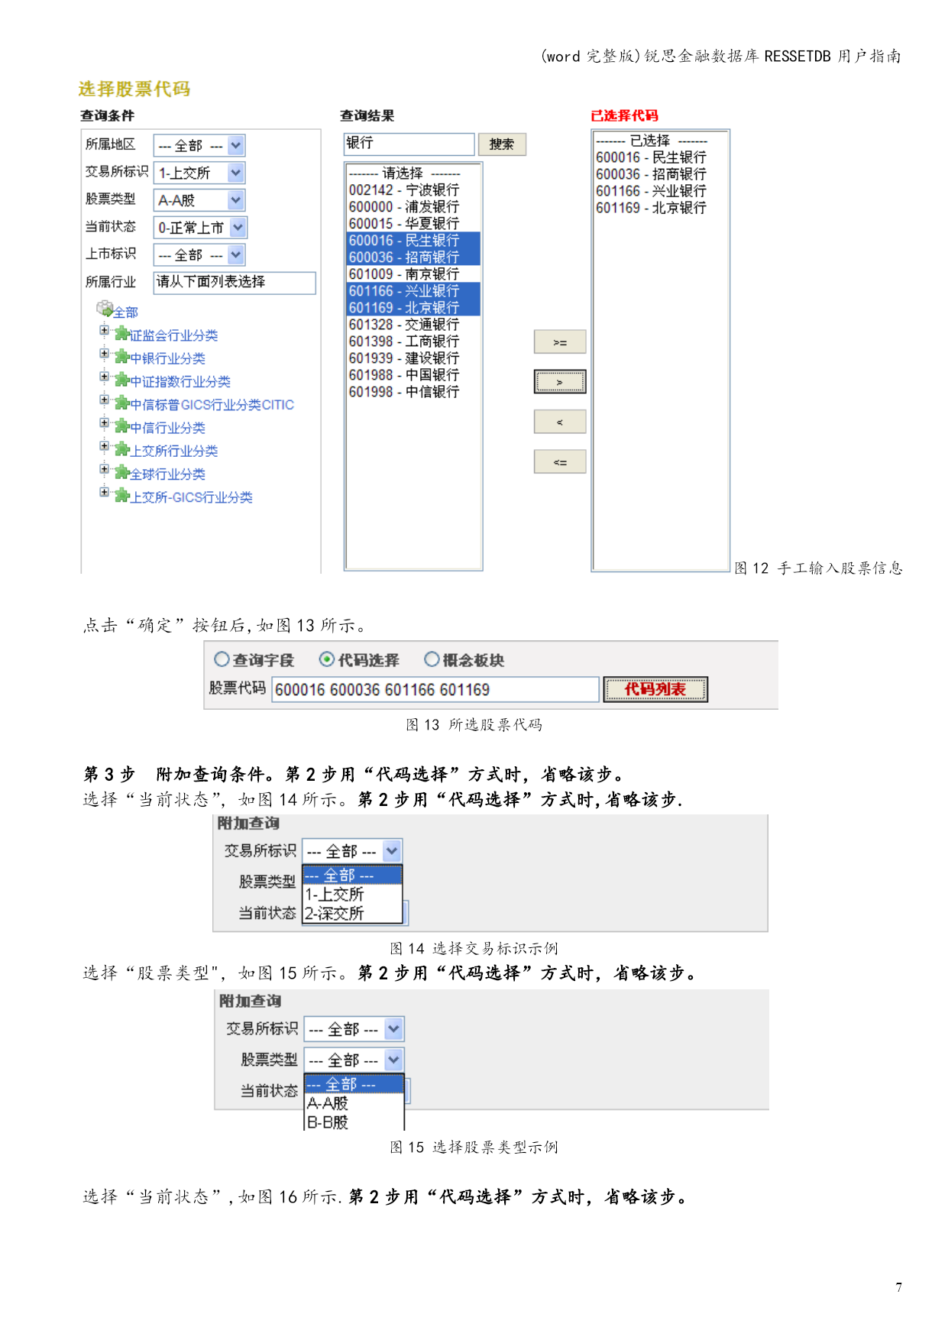
Task: Select 601009 - 南京银行 in results
Action: pos(413,274)
